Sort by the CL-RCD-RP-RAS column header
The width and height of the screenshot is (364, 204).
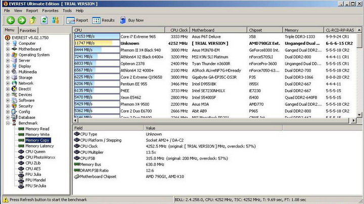[340, 30]
